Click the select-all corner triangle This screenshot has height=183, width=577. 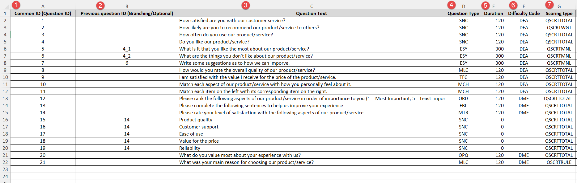7,6
